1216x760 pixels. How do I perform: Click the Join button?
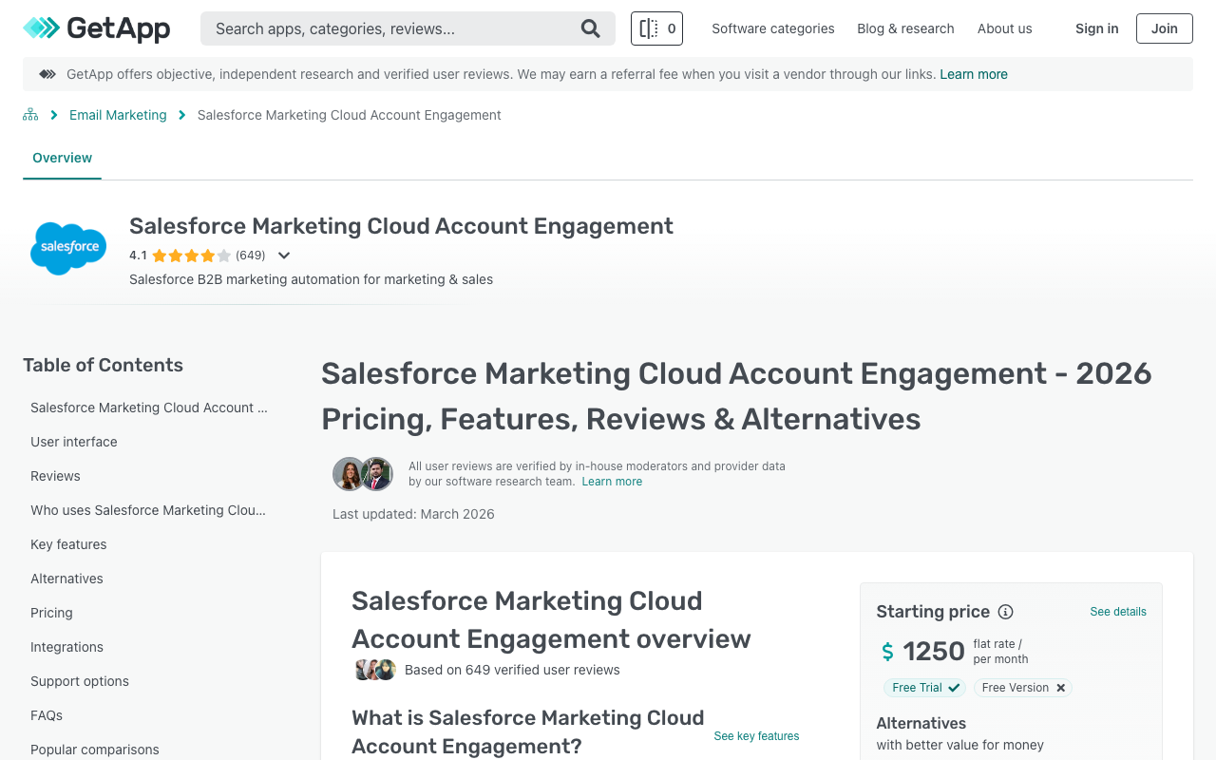1165,28
